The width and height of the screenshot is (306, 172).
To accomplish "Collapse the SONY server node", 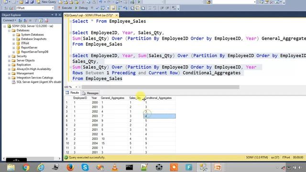I will [5, 26].
